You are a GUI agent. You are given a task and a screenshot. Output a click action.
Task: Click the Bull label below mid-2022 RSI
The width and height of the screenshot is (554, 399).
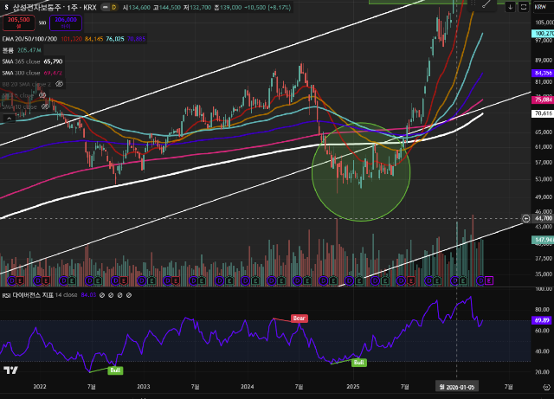point(115,370)
